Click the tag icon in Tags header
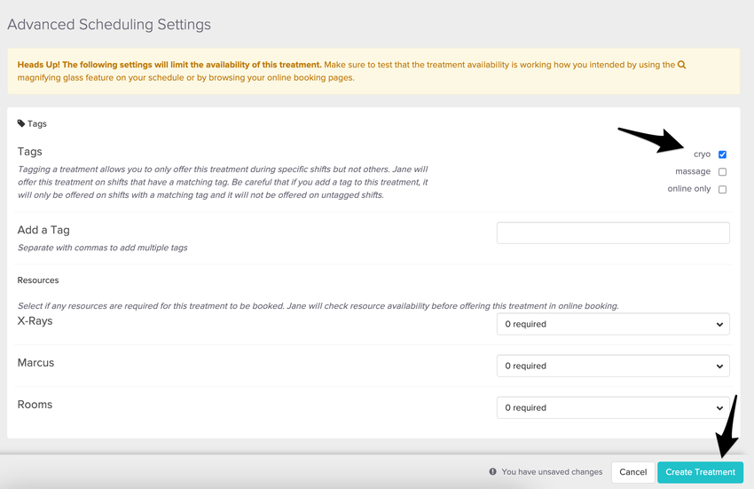 pyautogui.click(x=21, y=124)
